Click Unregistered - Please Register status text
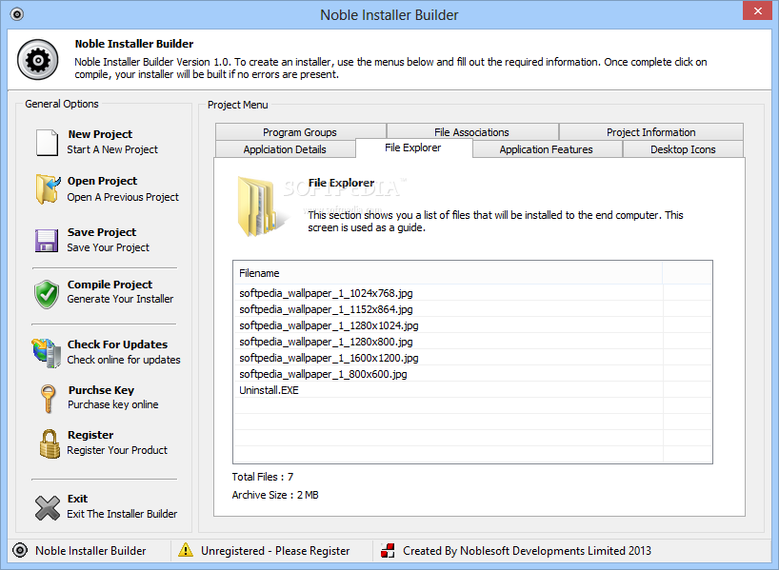 click(275, 551)
